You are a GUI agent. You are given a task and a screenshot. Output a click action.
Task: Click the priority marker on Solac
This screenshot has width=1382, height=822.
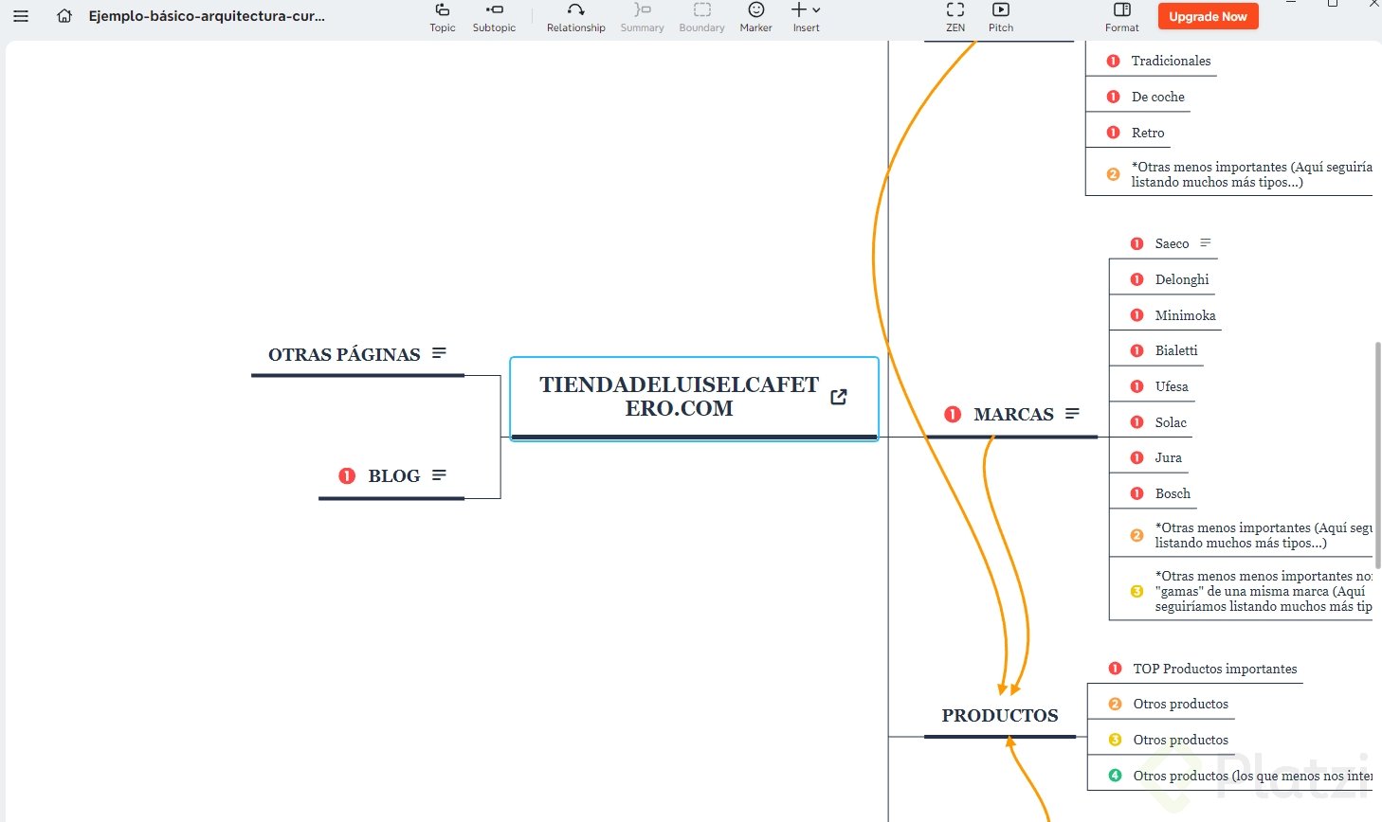(1137, 422)
